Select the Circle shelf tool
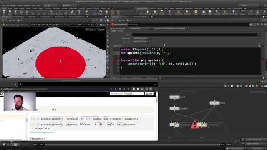Image resolution: width=267 pixels, height=150 pixels. coord(44,12)
